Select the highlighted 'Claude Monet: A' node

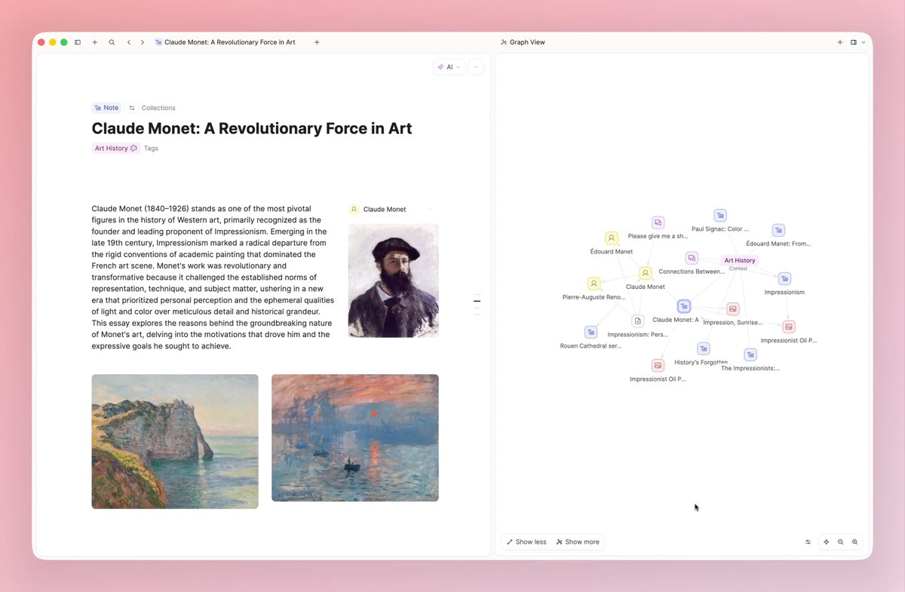(x=684, y=306)
